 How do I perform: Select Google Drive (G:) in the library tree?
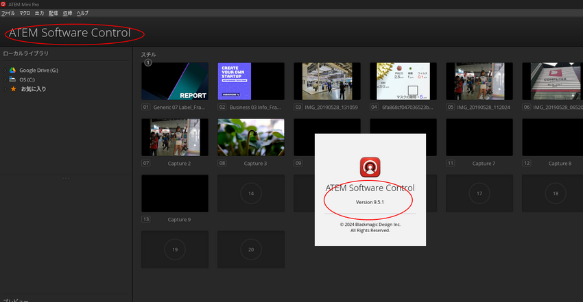(x=38, y=70)
